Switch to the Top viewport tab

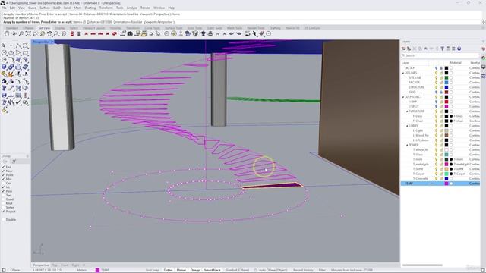click(55, 265)
